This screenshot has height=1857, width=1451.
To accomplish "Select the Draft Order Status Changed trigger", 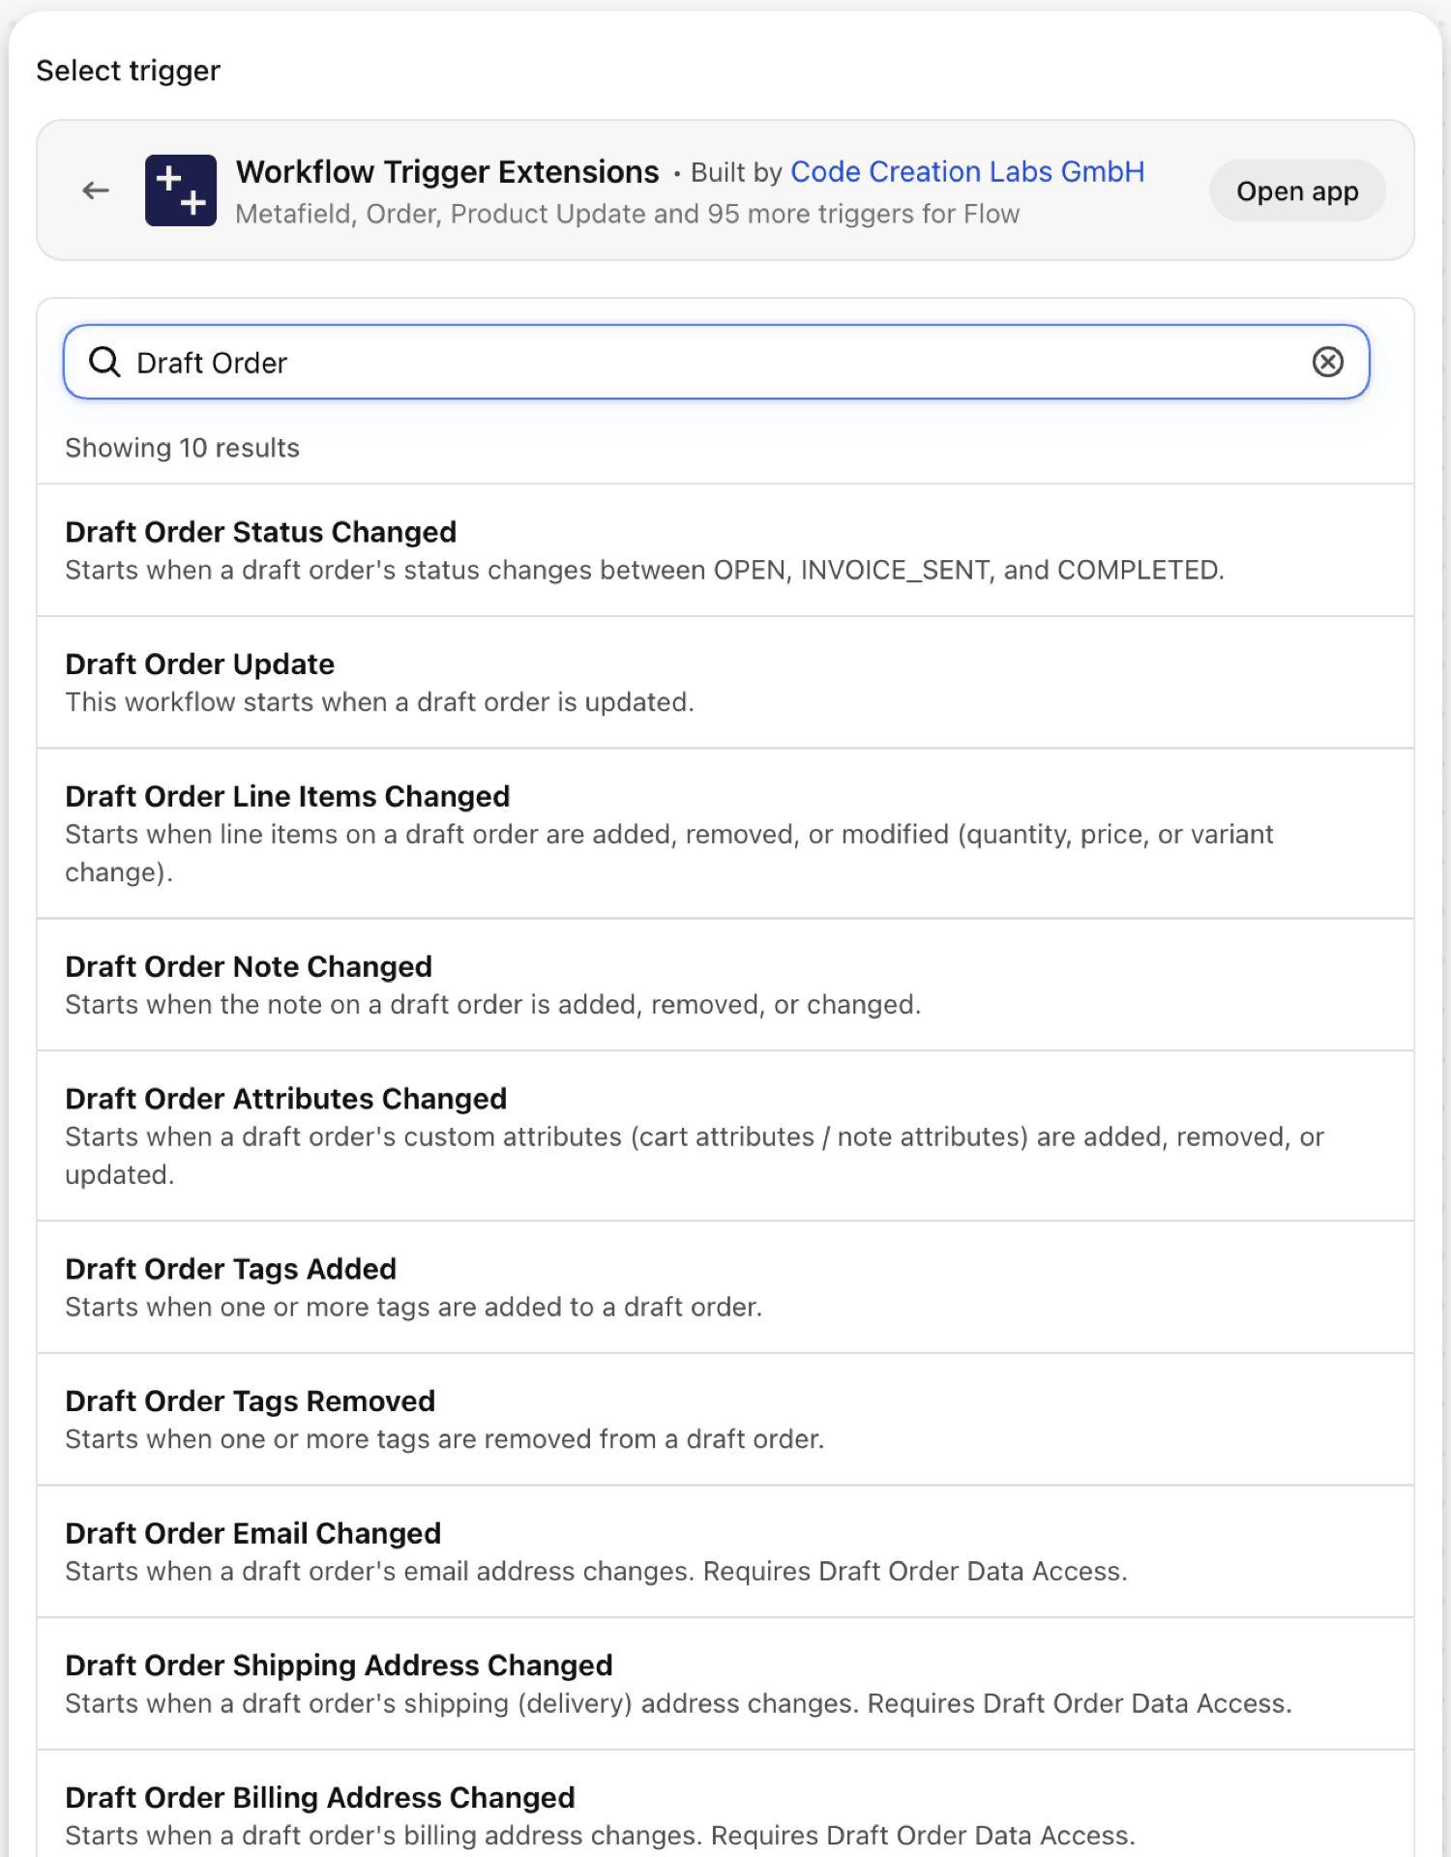I will point(725,550).
